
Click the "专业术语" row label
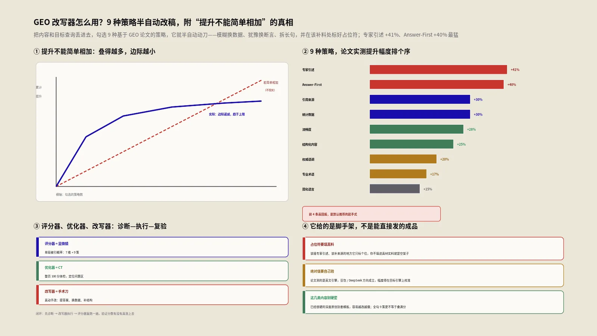click(308, 174)
